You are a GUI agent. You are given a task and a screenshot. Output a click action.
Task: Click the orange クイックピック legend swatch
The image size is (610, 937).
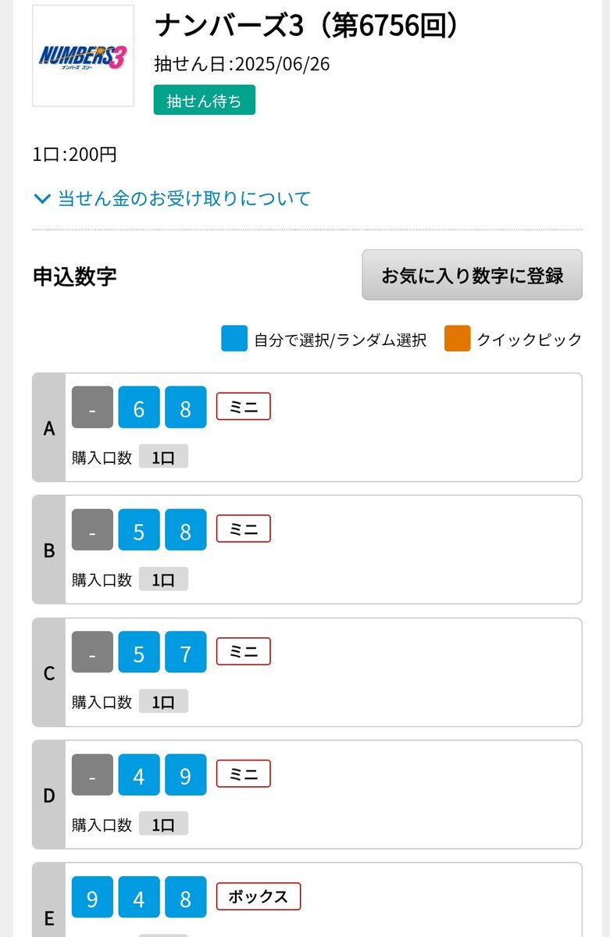coord(458,339)
